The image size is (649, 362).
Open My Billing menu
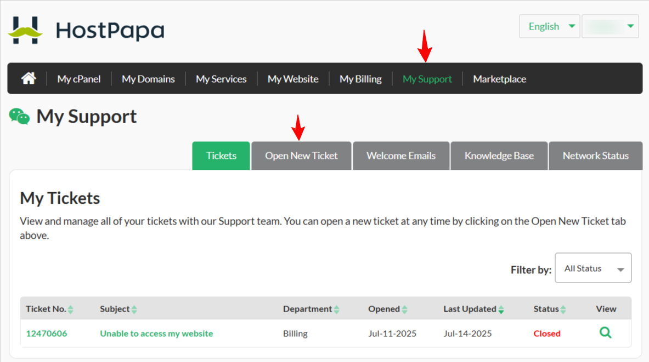360,79
